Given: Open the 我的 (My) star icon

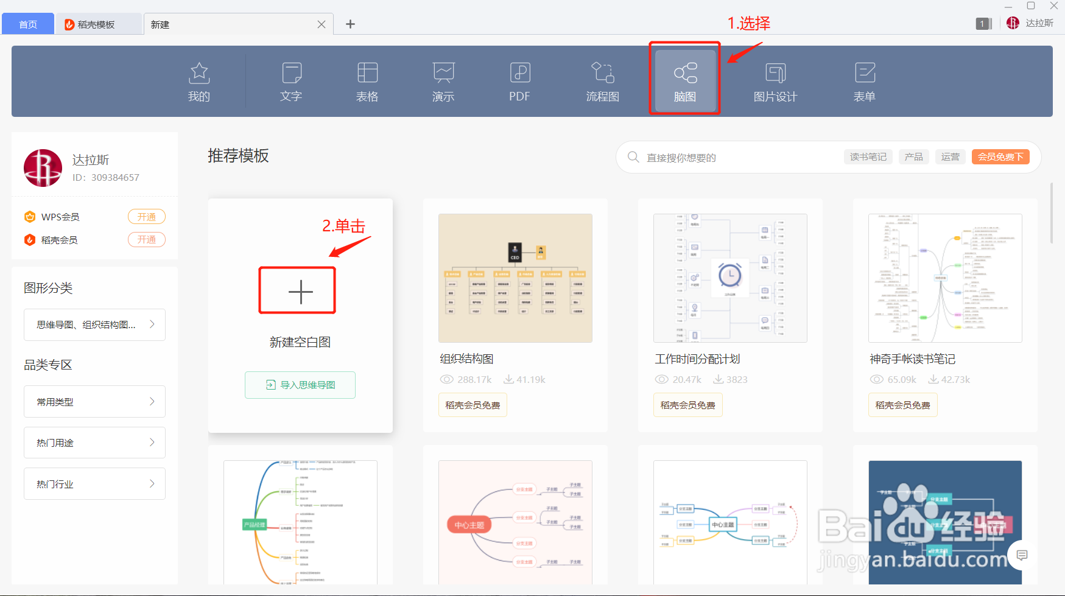Looking at the screenshot, I should tap(199, 73).
